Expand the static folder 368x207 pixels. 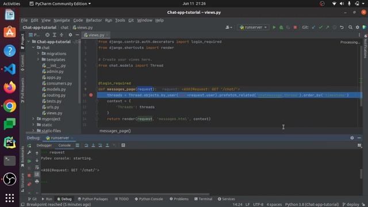coord(33,125)
